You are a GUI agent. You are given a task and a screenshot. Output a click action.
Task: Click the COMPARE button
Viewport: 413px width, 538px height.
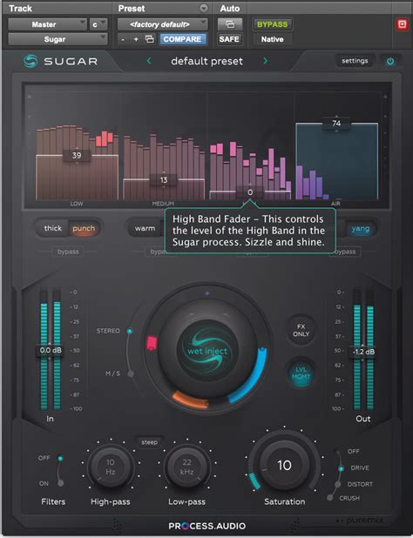coord(183,39)
